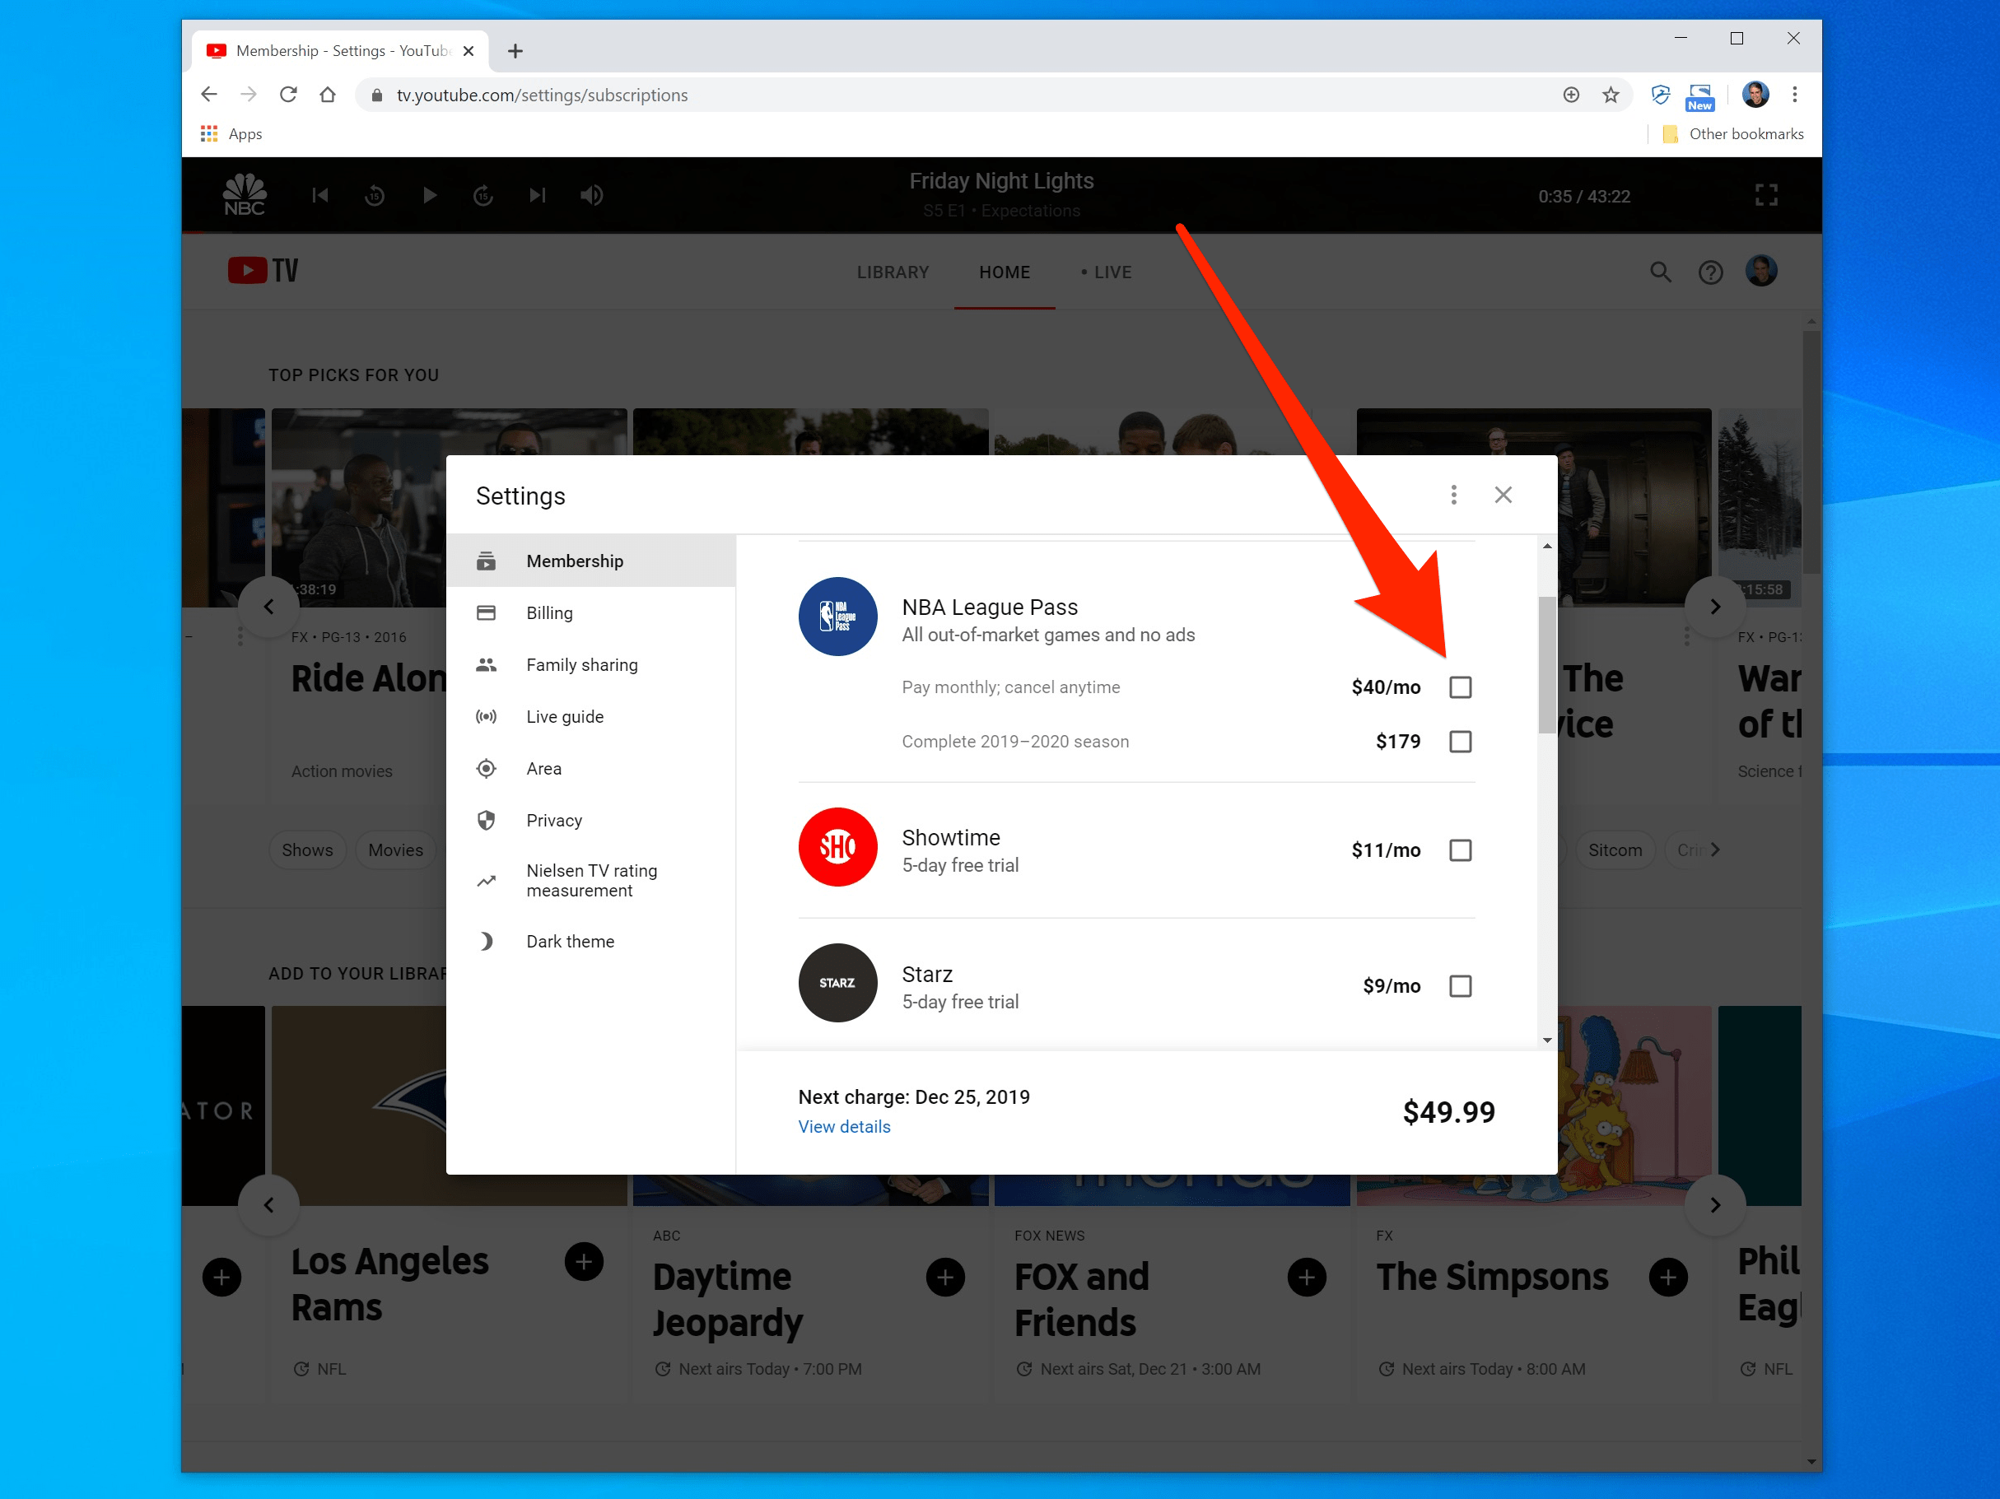Go back in Add to Library carousel
The width and height of the screenshot is (2000, 1499).
click(268, 1205)
